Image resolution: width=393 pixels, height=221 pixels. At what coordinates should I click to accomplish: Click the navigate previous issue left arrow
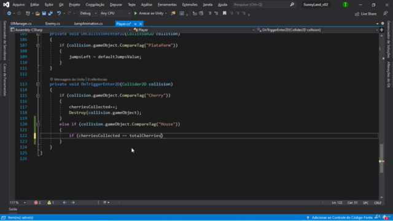(x=64, y=203)
